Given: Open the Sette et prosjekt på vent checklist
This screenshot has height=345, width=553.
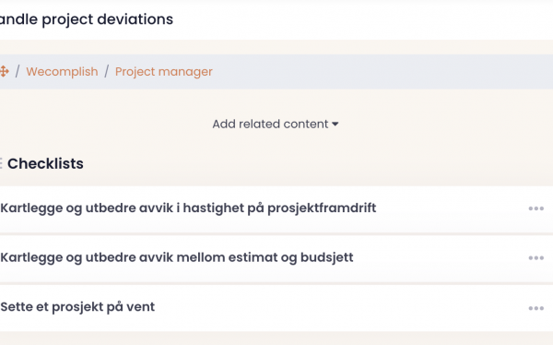Looking at the screenshot, I should coord(77,307).
